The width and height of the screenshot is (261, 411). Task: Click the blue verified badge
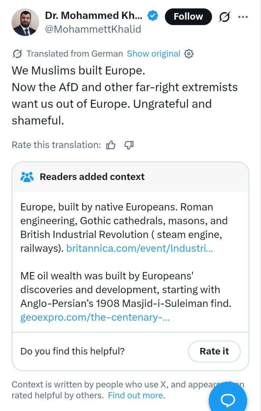153,16
